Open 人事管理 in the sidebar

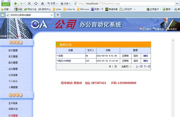pos(13,87)
